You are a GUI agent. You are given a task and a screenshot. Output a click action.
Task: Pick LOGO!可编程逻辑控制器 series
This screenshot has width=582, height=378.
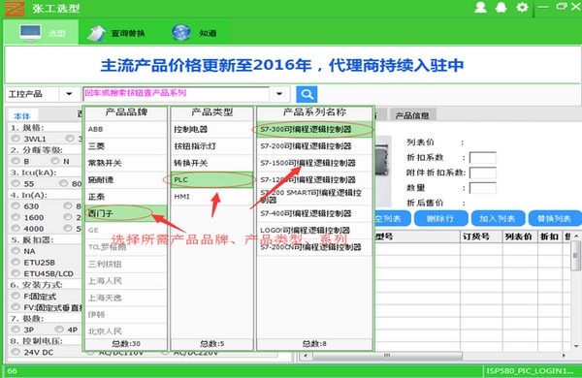pos(314,231)
